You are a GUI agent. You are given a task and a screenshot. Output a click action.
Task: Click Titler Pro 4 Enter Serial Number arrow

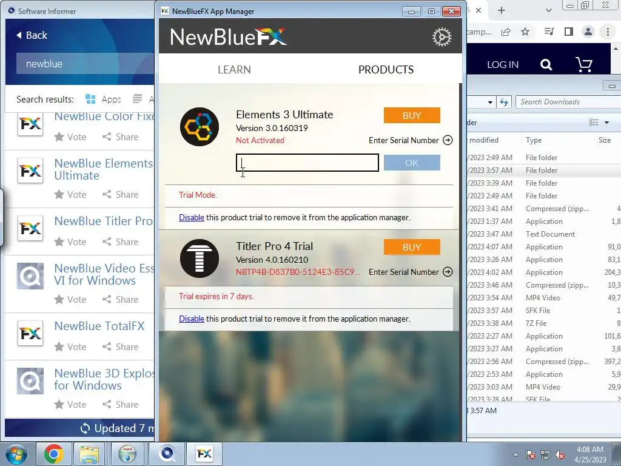click(448, 272)
